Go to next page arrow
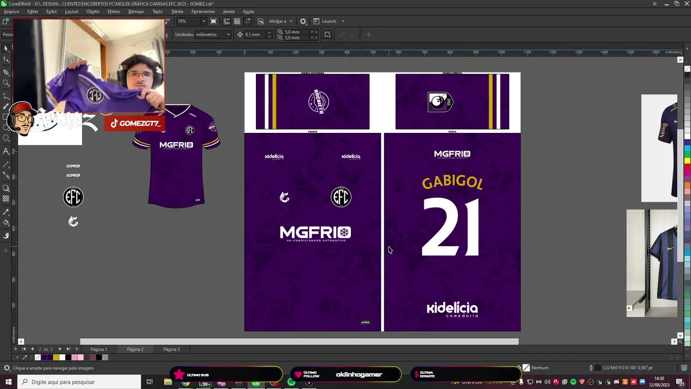 coord(59,349)
